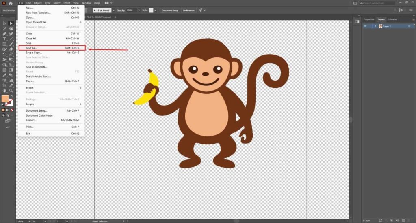Image resolution: width=416 pixels, height=223 pixels.
Task: Click the peach Fill color swatch
Action: (x=5, y=99)
